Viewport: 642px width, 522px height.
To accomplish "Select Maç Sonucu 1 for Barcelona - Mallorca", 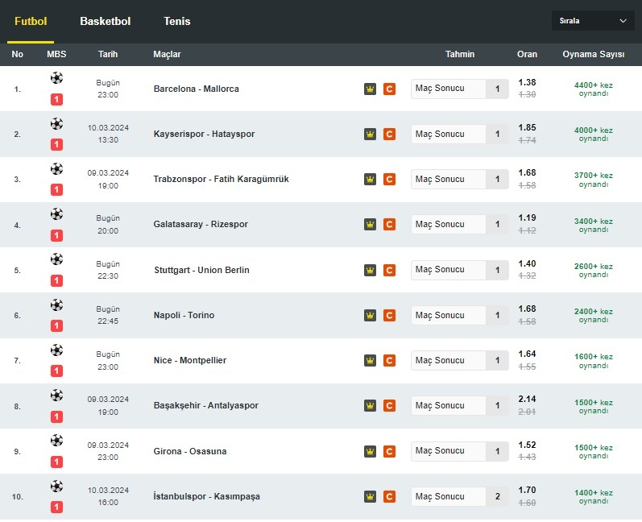I will (x=459, y=89).
